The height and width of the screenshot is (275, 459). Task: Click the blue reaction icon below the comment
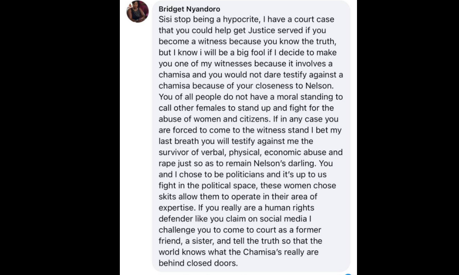(348, 273)
